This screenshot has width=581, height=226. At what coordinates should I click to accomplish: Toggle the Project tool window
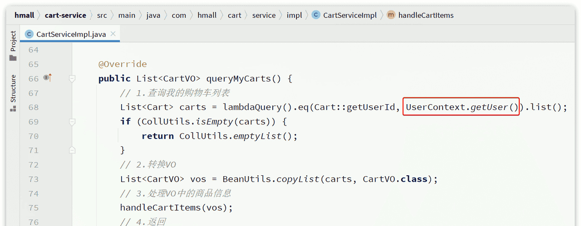point(13,41)
